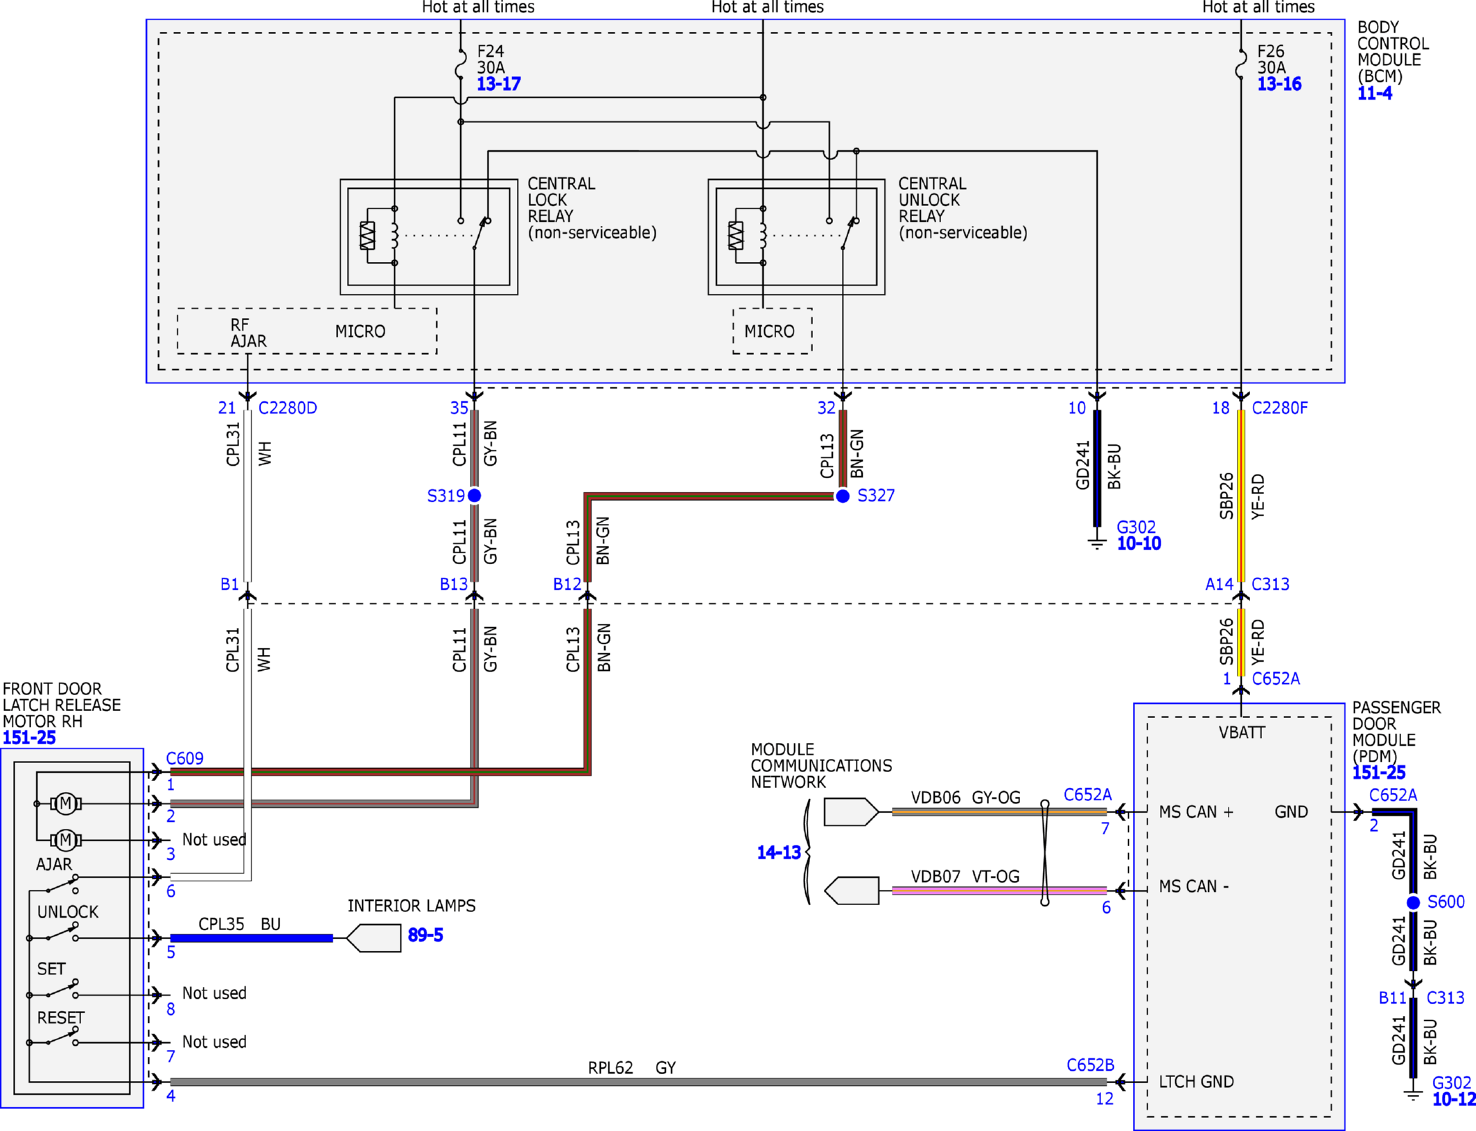
Task: Click connector label C2280D
Action: 288,408
